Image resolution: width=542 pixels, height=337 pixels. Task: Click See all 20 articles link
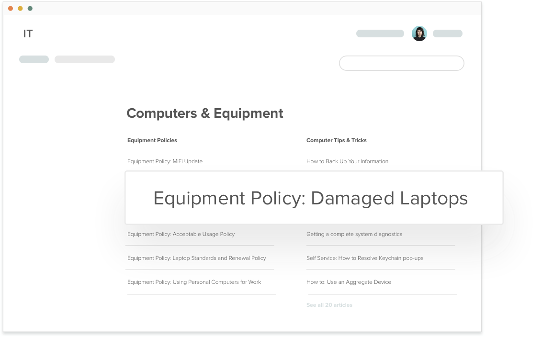click(329, 305)
